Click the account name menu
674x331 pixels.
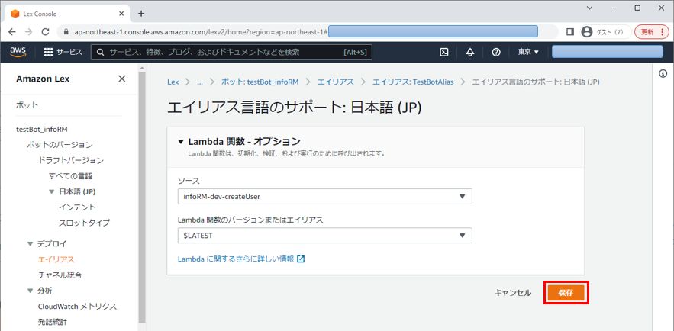608,52
